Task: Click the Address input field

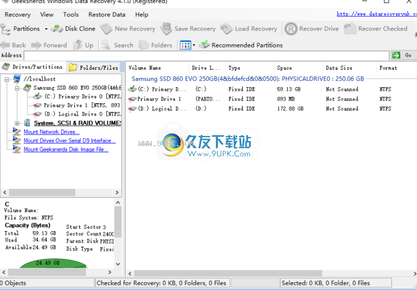Action: pyautogui.click(x=207, y=56)
